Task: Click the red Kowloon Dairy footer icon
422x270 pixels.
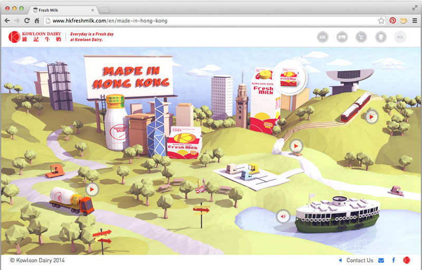Action: tap(407, 260)
